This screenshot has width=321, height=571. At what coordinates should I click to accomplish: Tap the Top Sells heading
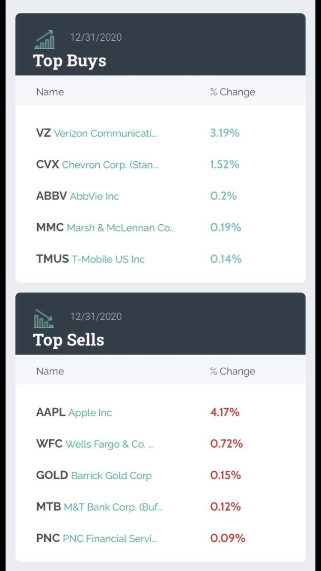[x=69, y=340]
